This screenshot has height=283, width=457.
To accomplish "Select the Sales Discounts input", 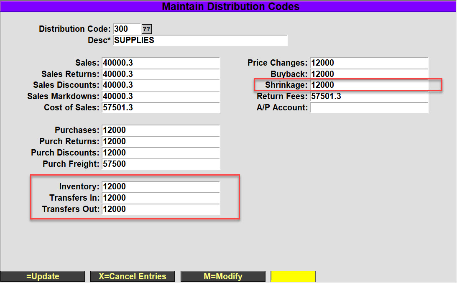I will pyautogui.click(x=161, y=85).
